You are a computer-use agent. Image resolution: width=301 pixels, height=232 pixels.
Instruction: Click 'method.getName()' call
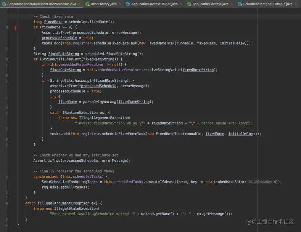point(157,214)
